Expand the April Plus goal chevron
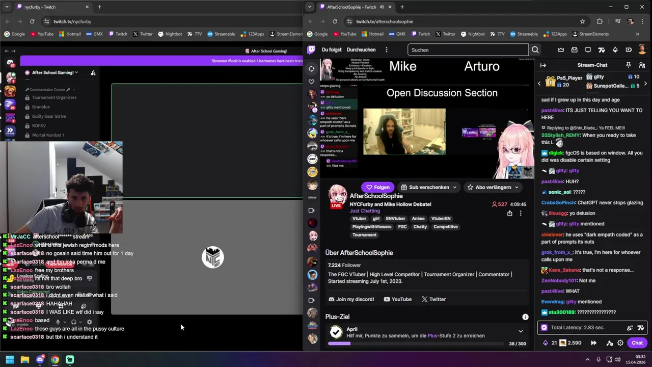The width and height of the screenshot is (652, 367). coord(521,331)
